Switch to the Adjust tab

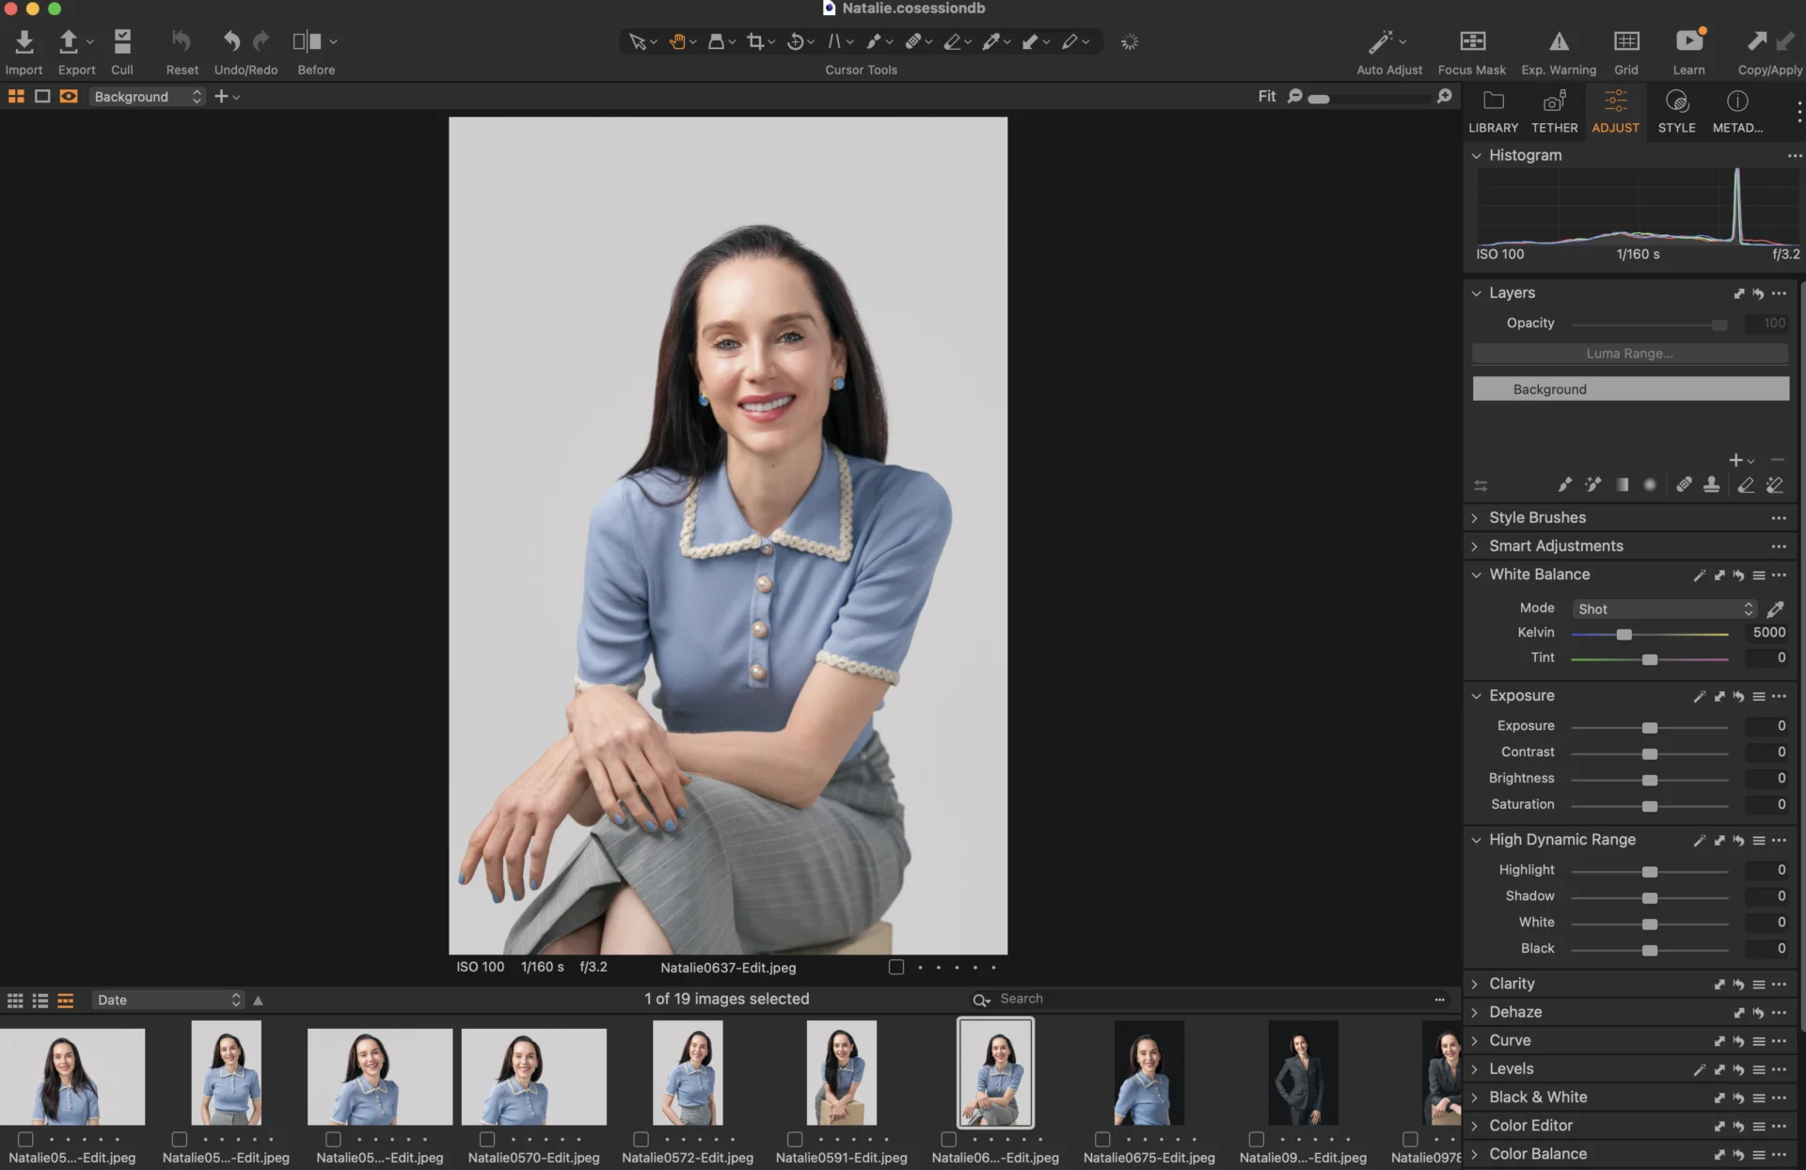point(1615,111)
